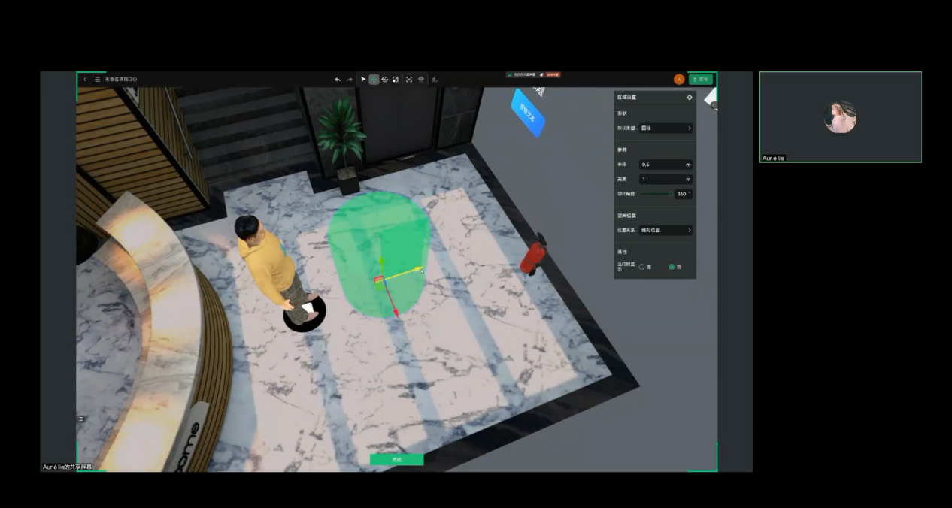
Task: Open the 位置关系 绝对位置 dropdown
Action: pyautogui.click(x=665, y=231)
